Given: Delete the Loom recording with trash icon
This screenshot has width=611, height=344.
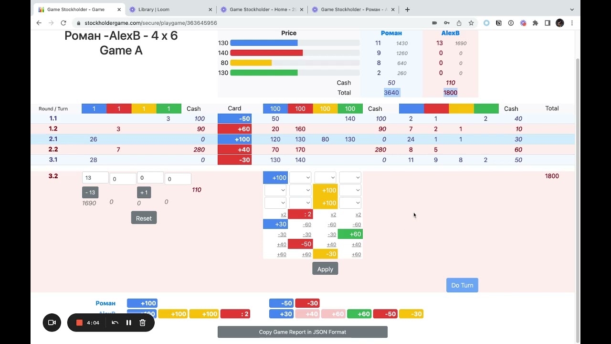Looking at the screenshot, I should point(142,322).
